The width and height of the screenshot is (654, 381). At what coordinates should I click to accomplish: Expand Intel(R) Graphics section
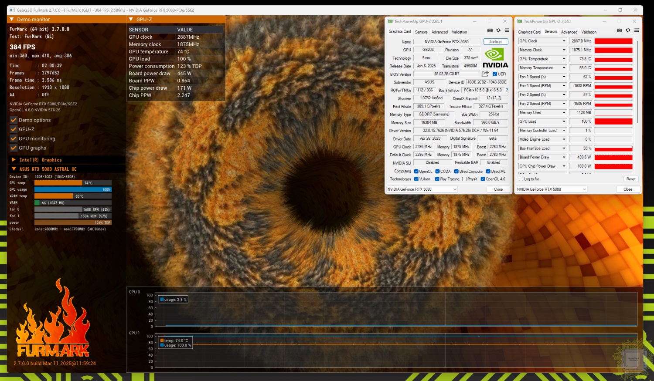click(14, 160)
